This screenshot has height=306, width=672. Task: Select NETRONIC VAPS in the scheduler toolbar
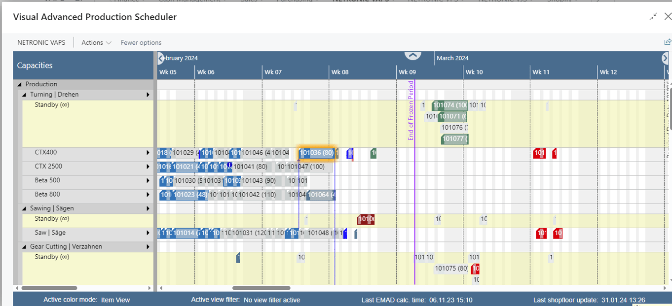[x=41, y=42]
